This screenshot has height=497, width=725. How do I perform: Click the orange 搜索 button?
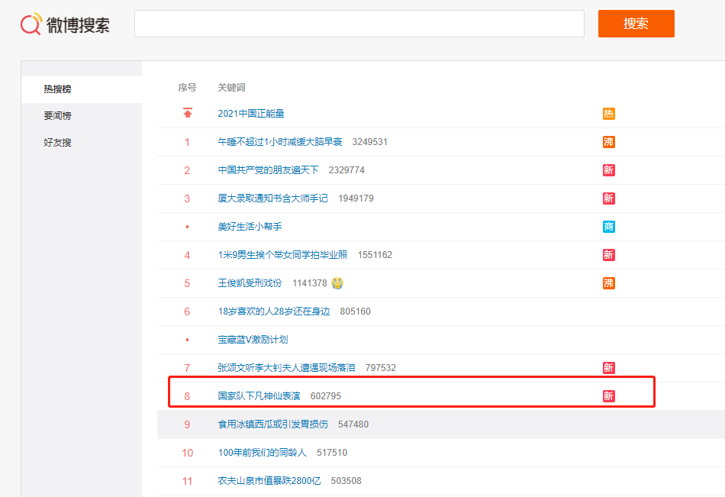(636, 24)
